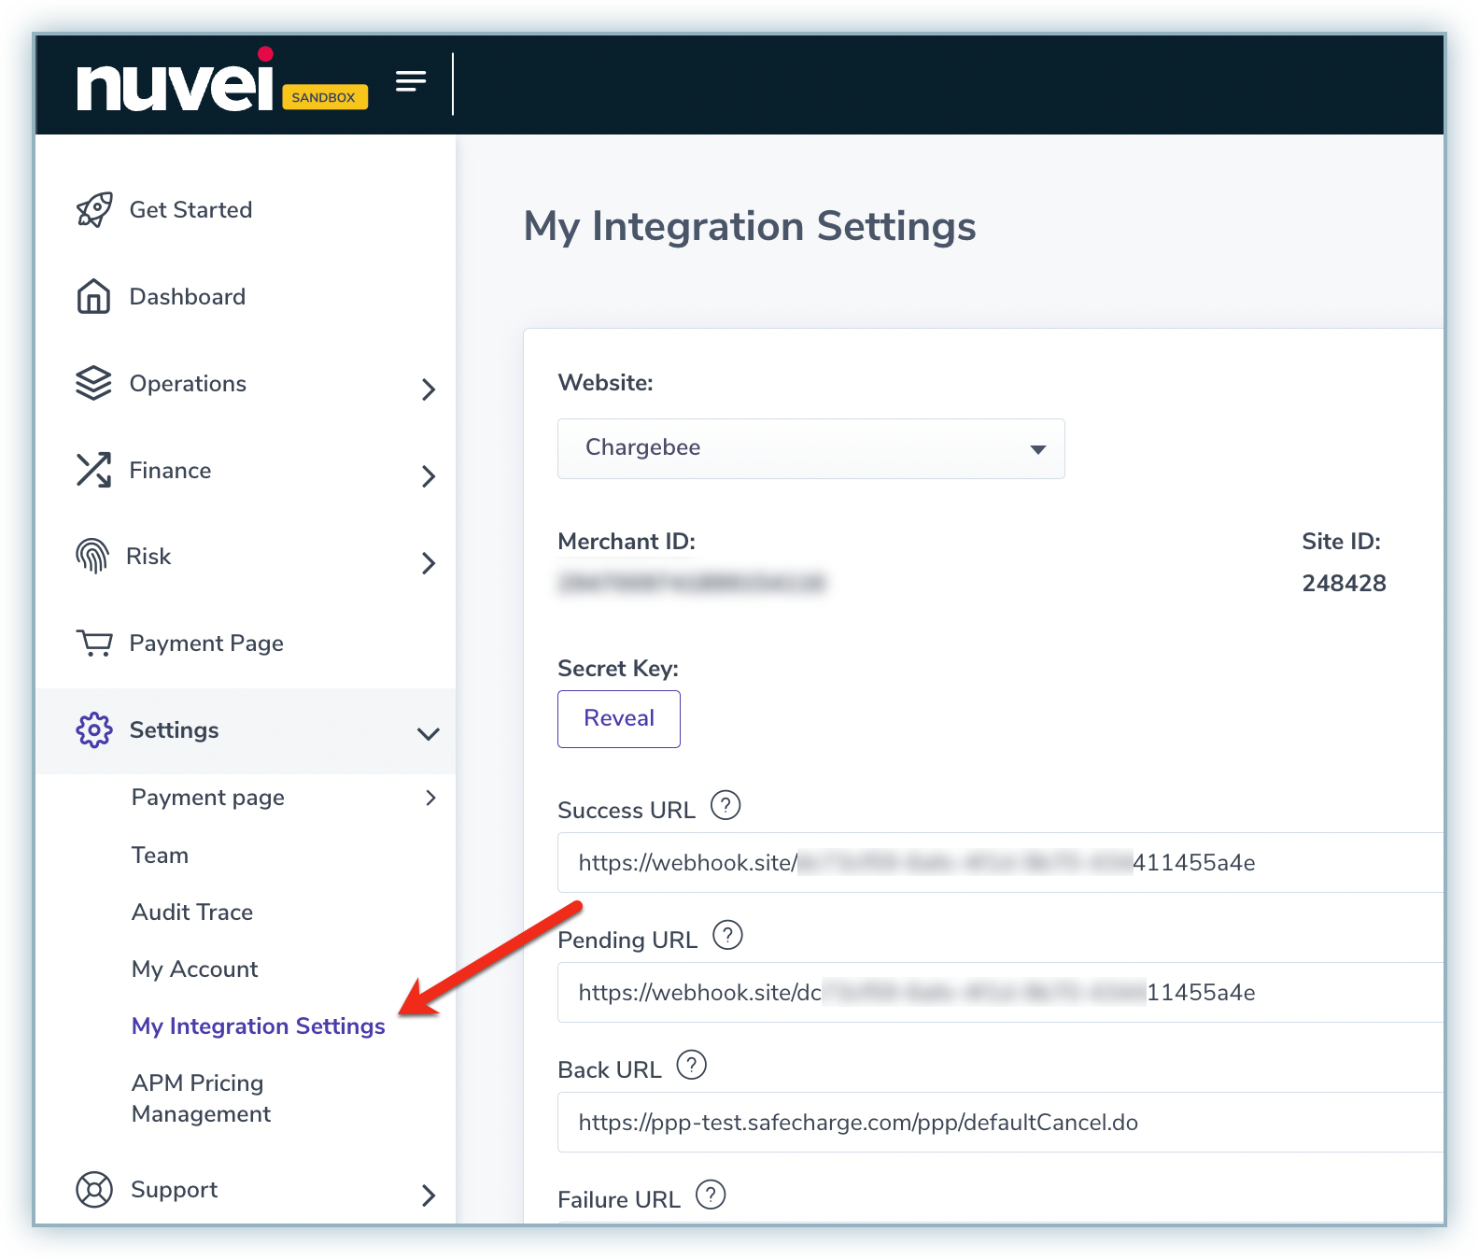Open APM Pricing Management
The image size is (1479, 1259).
click(201, 1098)
